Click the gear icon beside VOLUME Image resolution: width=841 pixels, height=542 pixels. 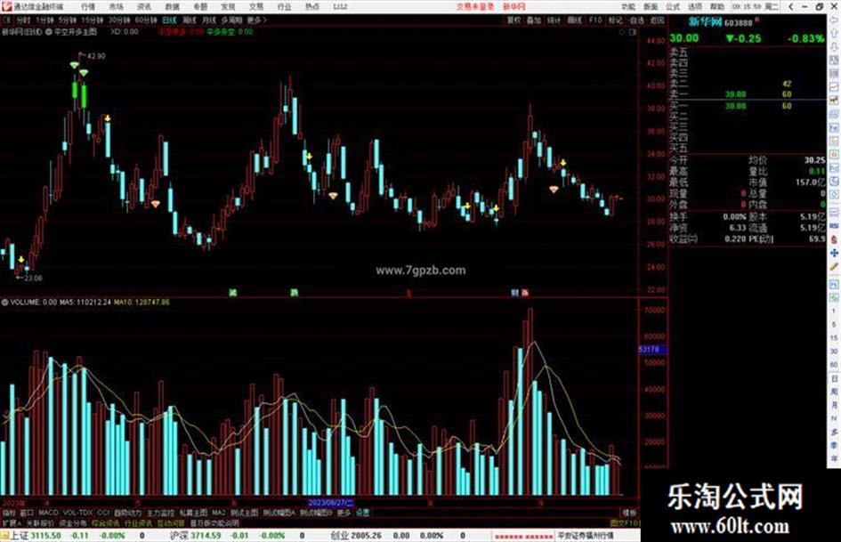[4, 303]
